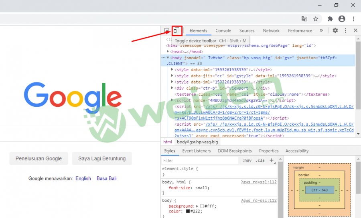Click the Google Translate icon in address bar

click(x=304, y=19)
